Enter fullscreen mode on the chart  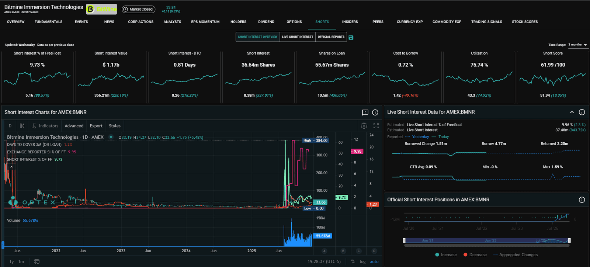coord(376,126)
